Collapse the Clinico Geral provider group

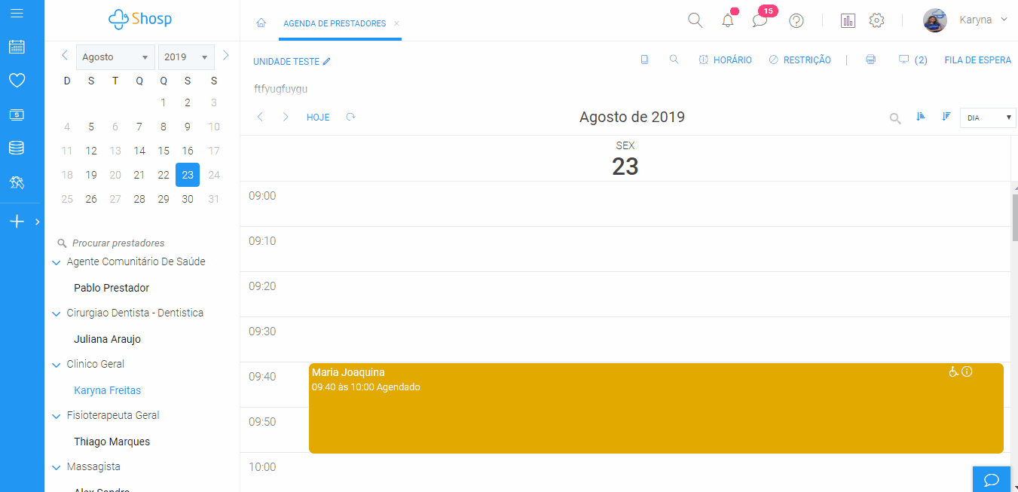pos(56,365)
